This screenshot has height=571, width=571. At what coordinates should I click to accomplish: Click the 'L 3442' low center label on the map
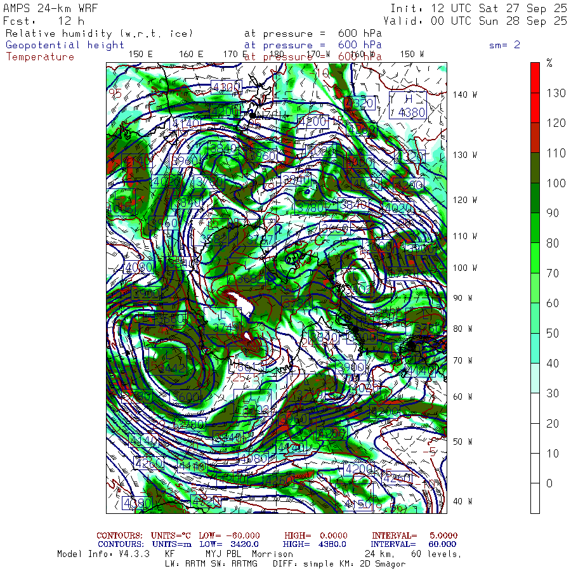168,360
